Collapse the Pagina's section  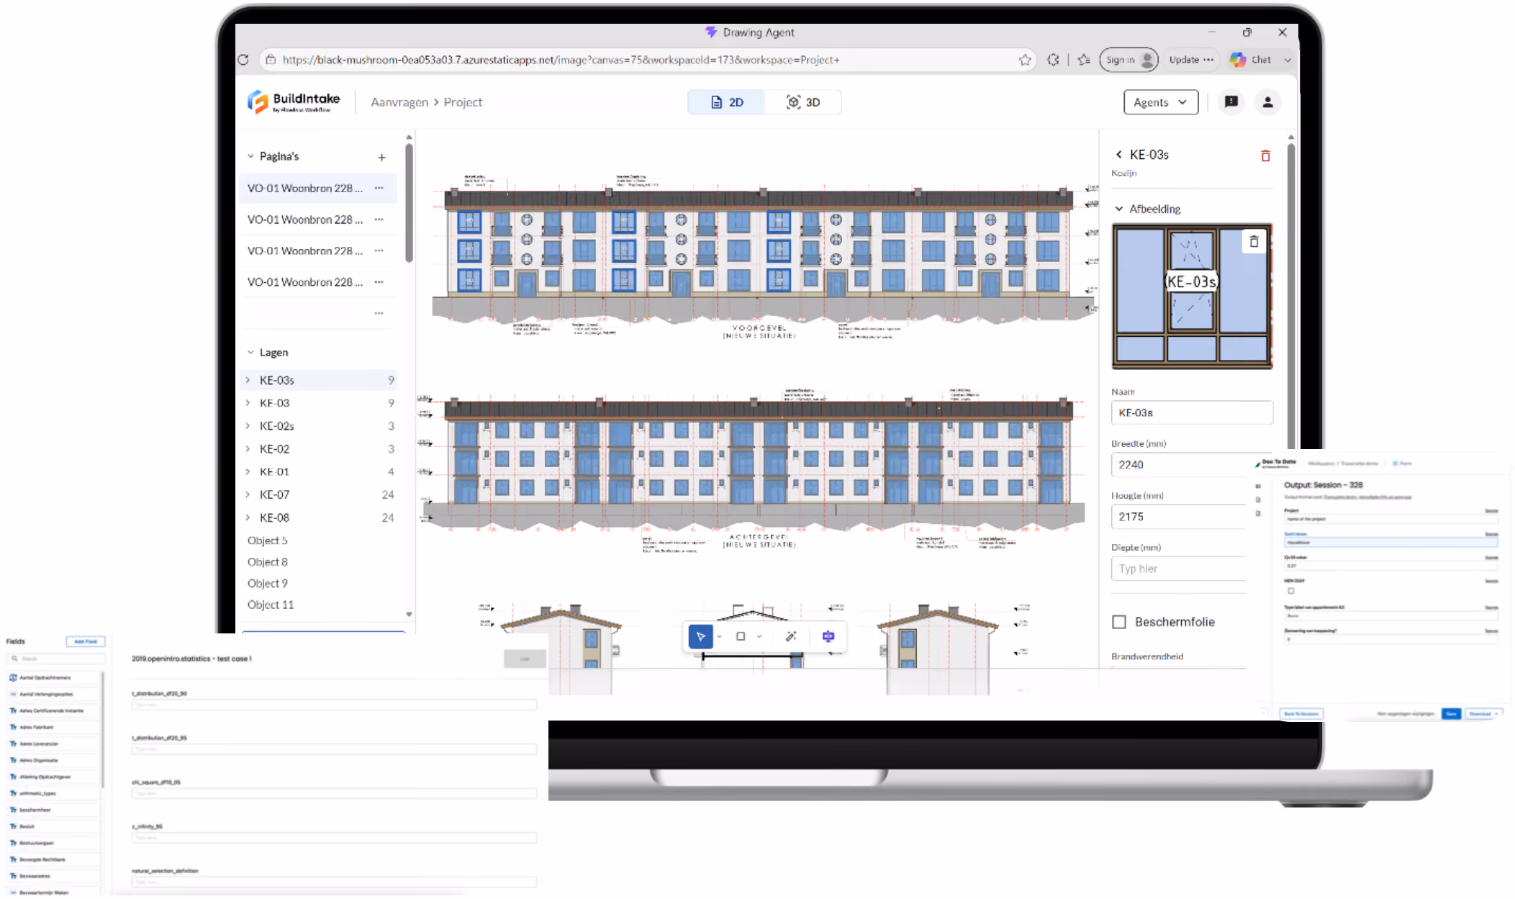[250, 156]
